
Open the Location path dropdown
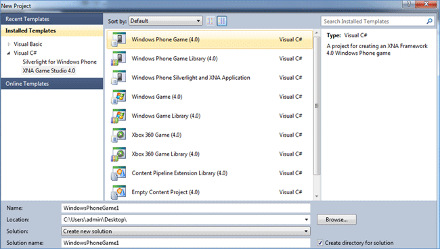coord(307,219)
